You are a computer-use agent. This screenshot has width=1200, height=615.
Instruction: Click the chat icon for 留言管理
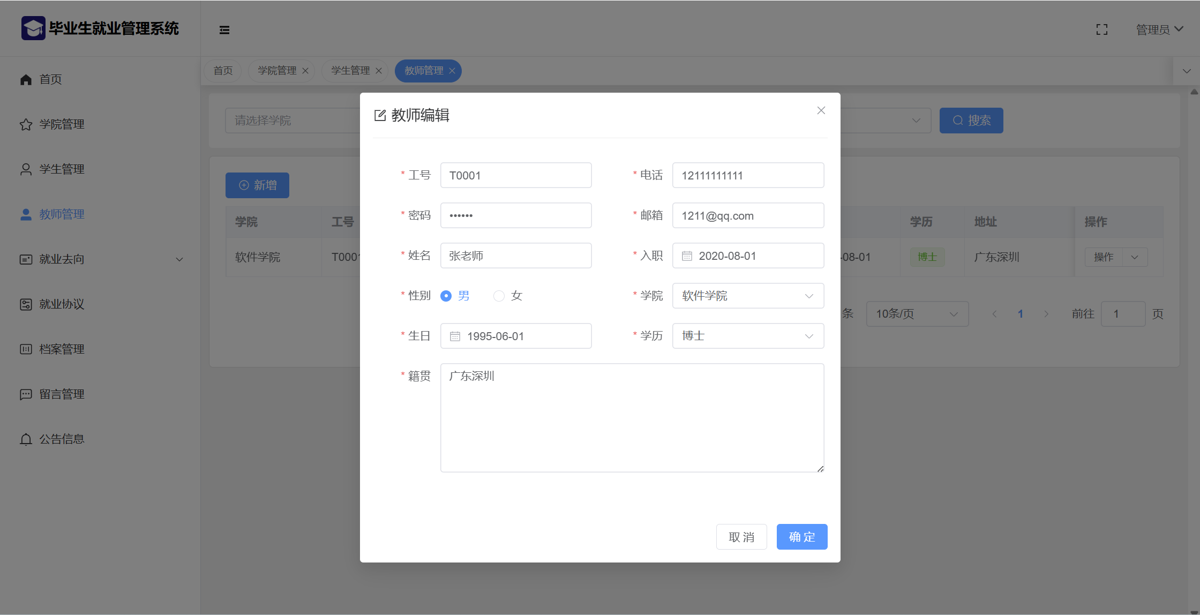[26, 394]
